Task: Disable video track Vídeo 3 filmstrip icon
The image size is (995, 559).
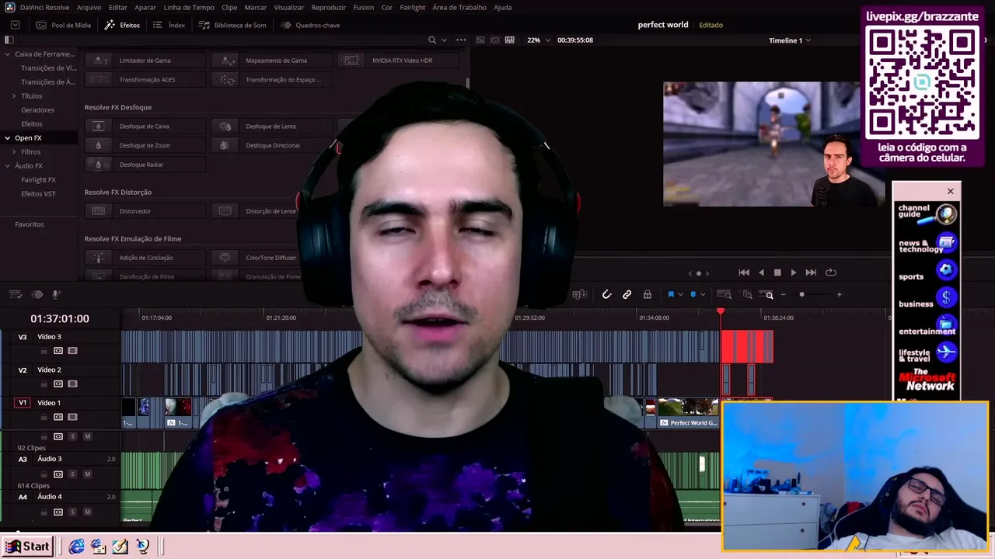Action: pyautogui.click(x=72, y=351)
